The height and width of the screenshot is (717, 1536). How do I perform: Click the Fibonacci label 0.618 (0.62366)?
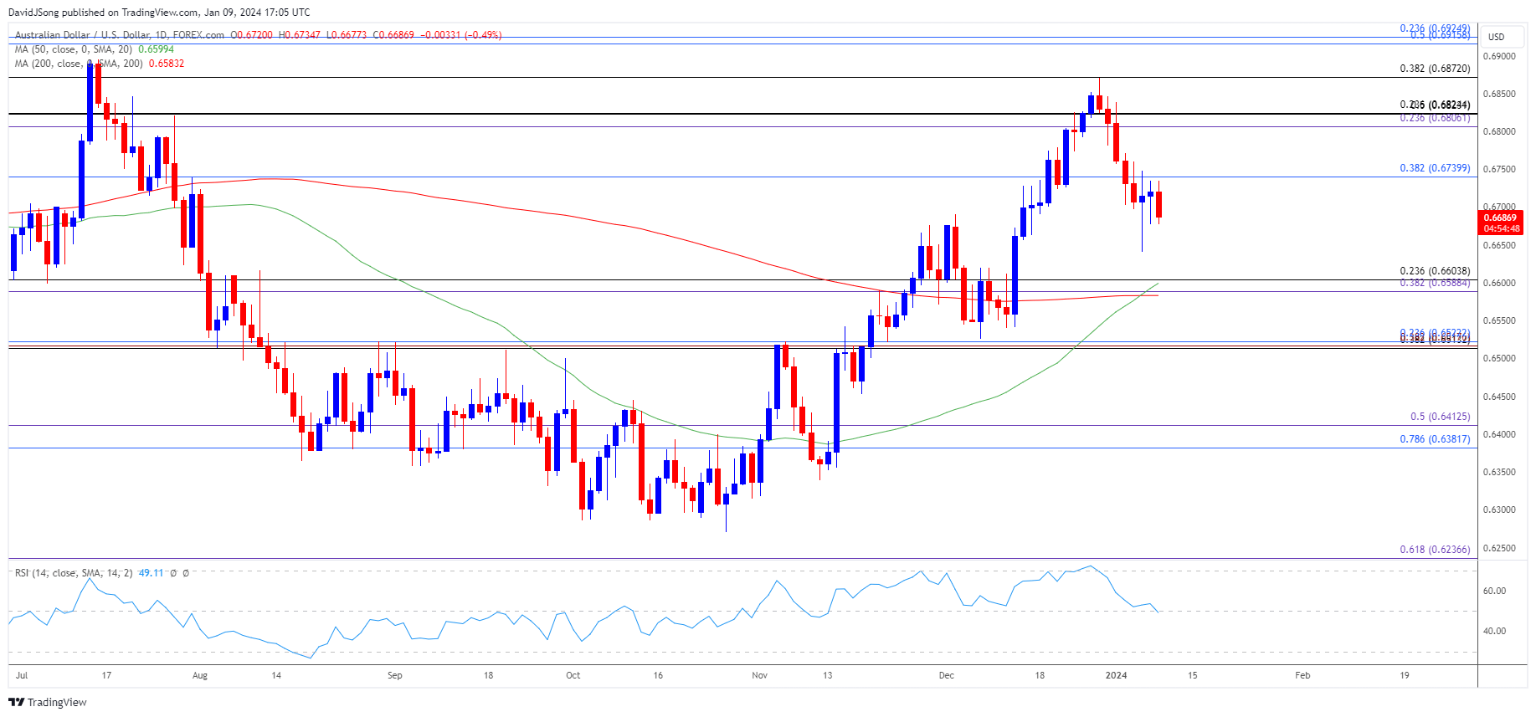coord(1435,550)
